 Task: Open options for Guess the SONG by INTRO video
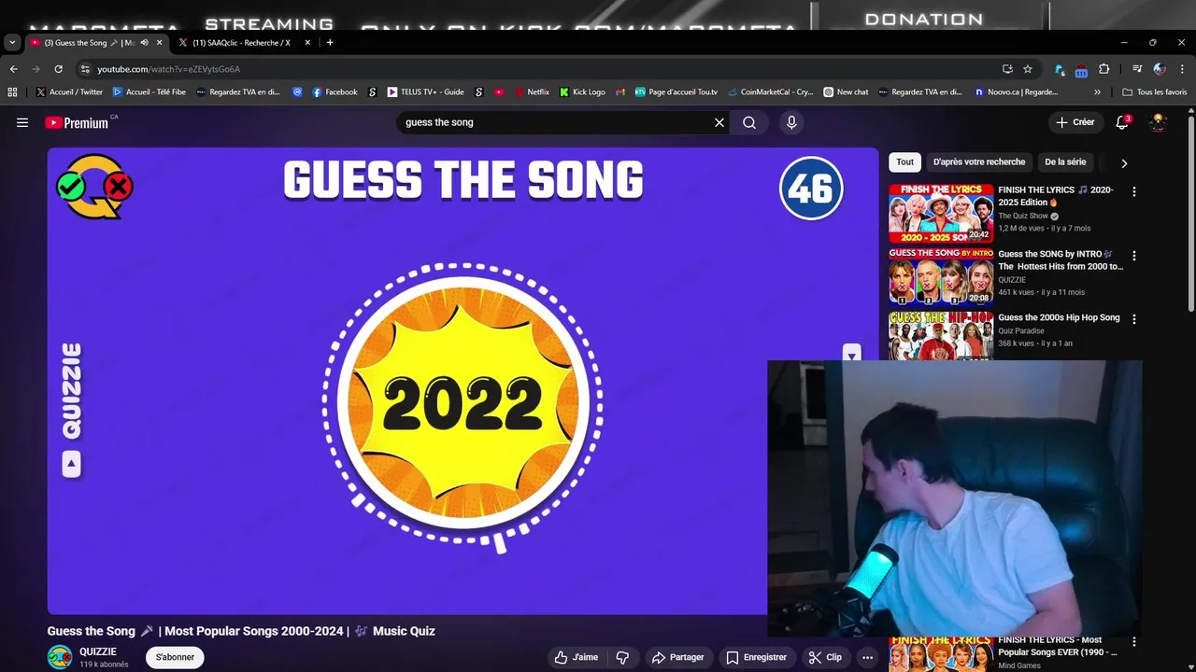coord(1134,255)
